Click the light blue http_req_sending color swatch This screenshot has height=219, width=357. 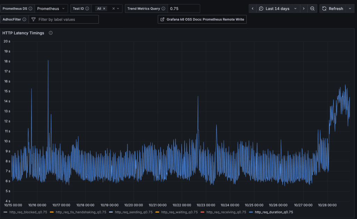[111, 212]
